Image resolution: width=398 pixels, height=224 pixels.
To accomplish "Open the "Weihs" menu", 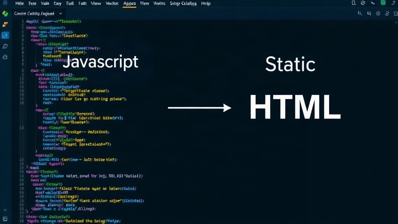I will click(159, 3).
